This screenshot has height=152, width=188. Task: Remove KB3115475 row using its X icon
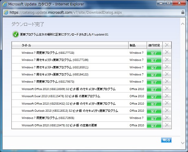tap(167, 125)
